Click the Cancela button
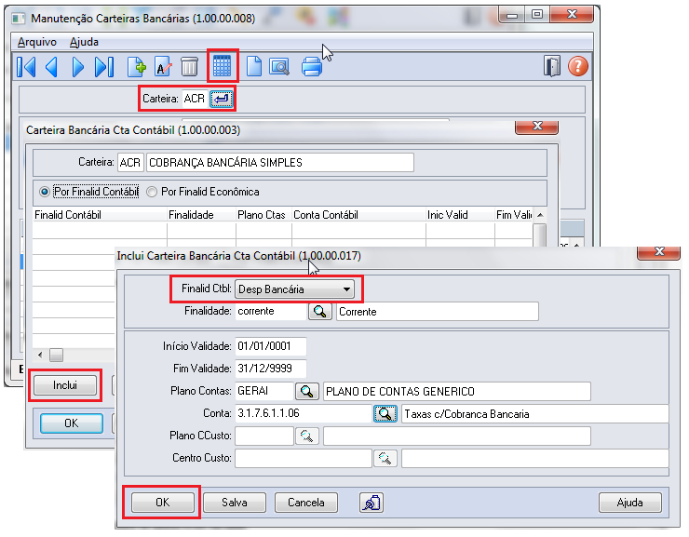The height and width of the screenshot is (537, 689). click(305, 503)
